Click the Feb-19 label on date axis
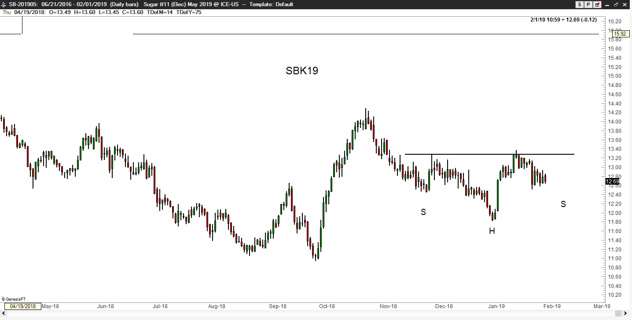The image size is (632, 320). tap(552, 306)
